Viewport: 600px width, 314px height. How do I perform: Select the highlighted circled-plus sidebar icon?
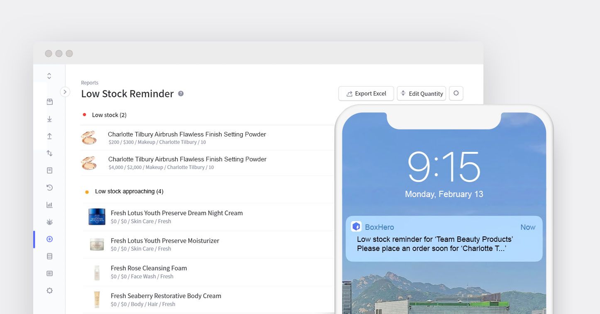coord(49,239)
